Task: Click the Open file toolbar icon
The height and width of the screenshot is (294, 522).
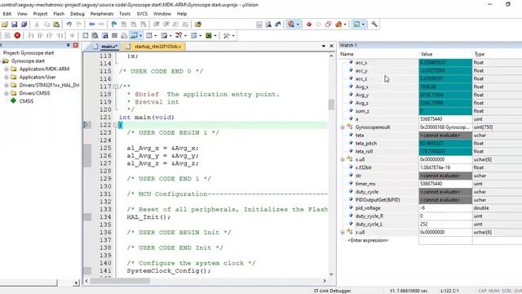Action: click(5, 24)
